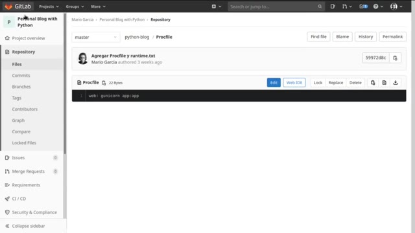Open issues icon in top bar
This screenshot has height=233, width=415.
tap(333, 6)
